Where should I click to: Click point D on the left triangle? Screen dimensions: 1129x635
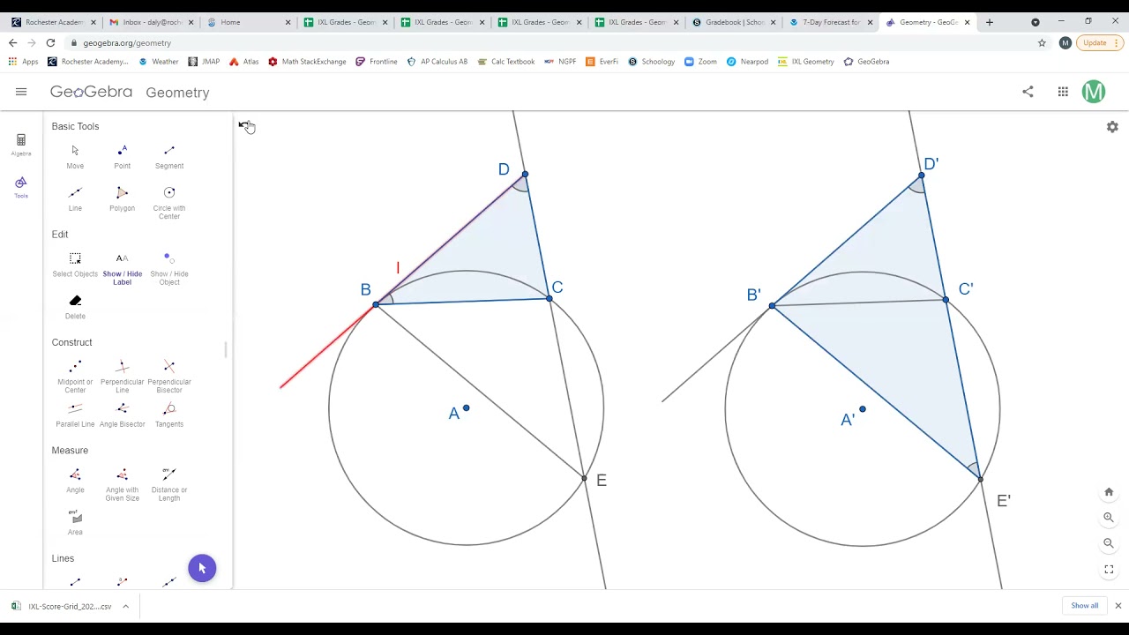pos(525,175)
